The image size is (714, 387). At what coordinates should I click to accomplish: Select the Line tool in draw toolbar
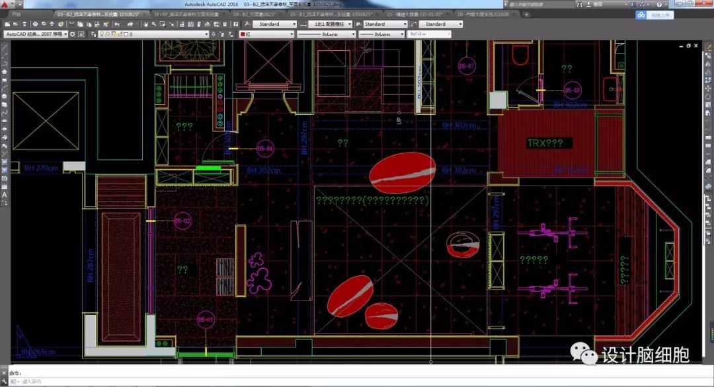point(5,48)
